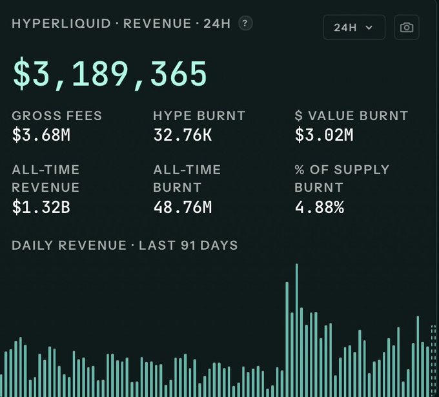This screenshot has width=439, height=397.
Task: Select the $3.02M value burnt figure
Action: point(324,135)
